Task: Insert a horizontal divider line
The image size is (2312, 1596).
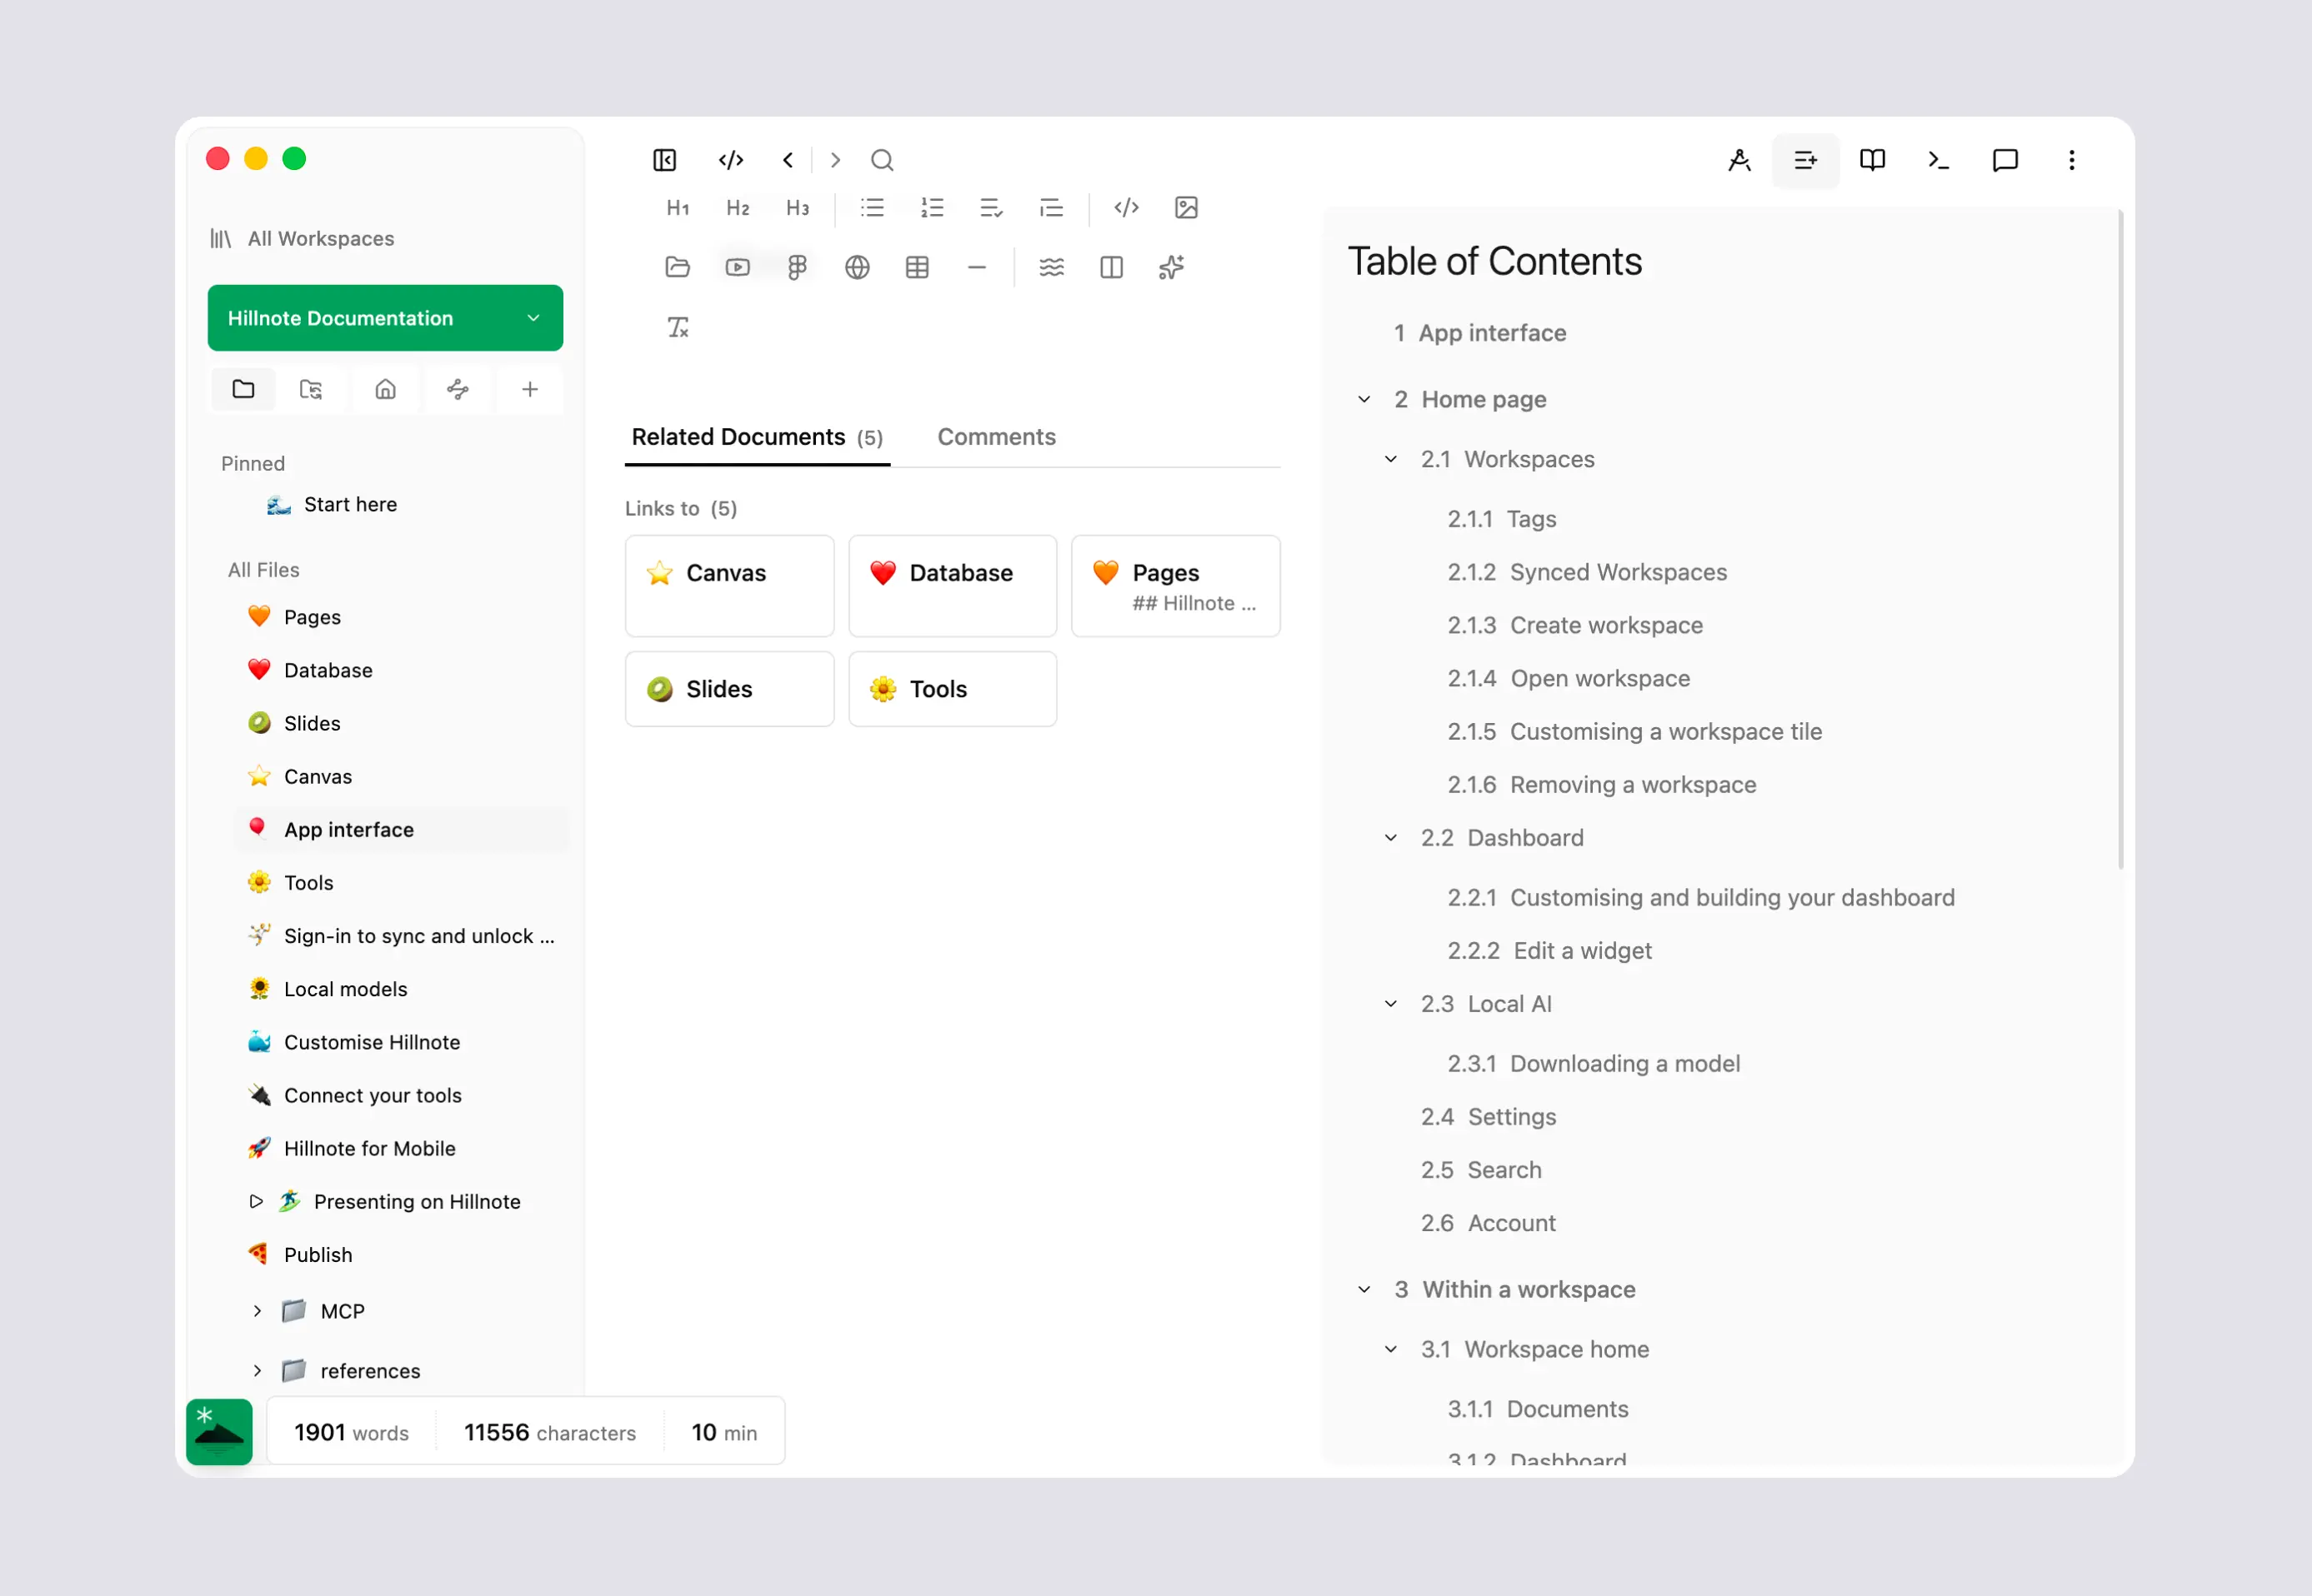Action: 978,267
